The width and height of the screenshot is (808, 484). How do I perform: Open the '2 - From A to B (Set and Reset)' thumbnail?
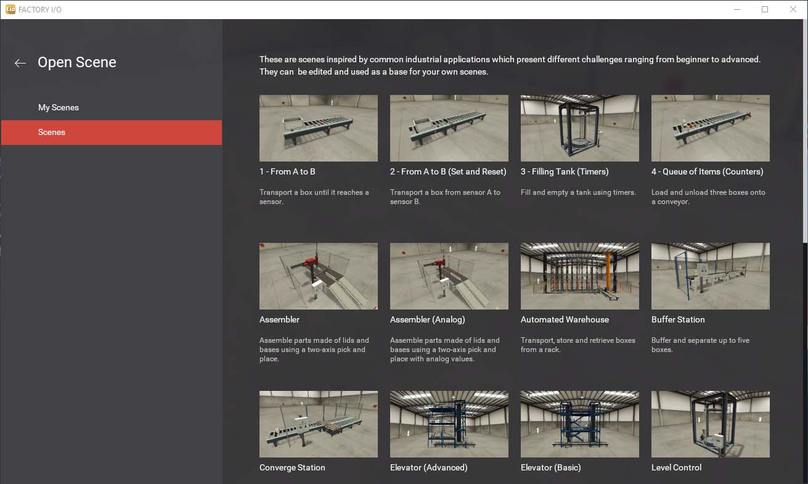coord(449,128)
